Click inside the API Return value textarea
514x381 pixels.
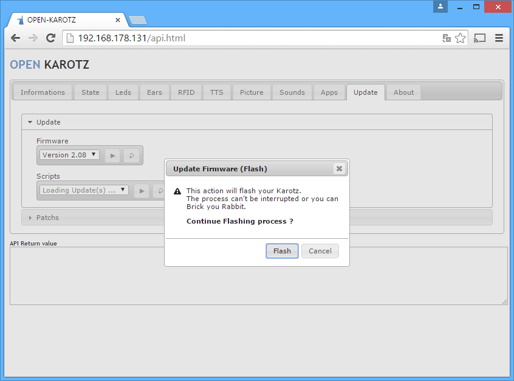point(259,276)
